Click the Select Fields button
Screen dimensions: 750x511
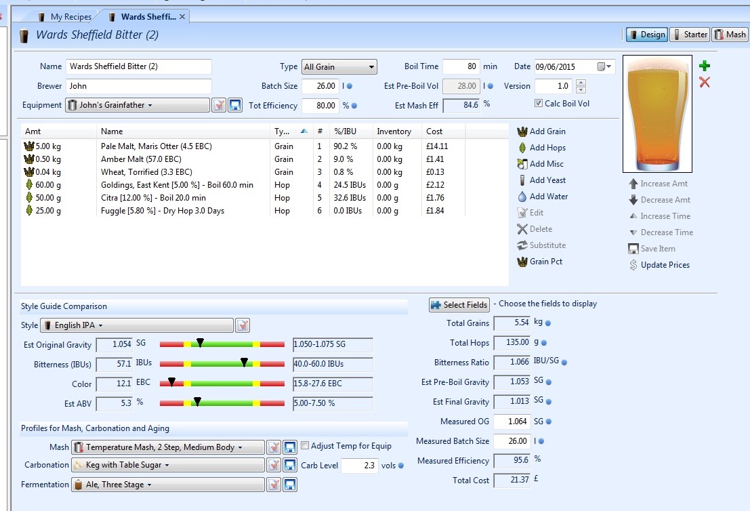pyautogui.click(x=459, y=305)
